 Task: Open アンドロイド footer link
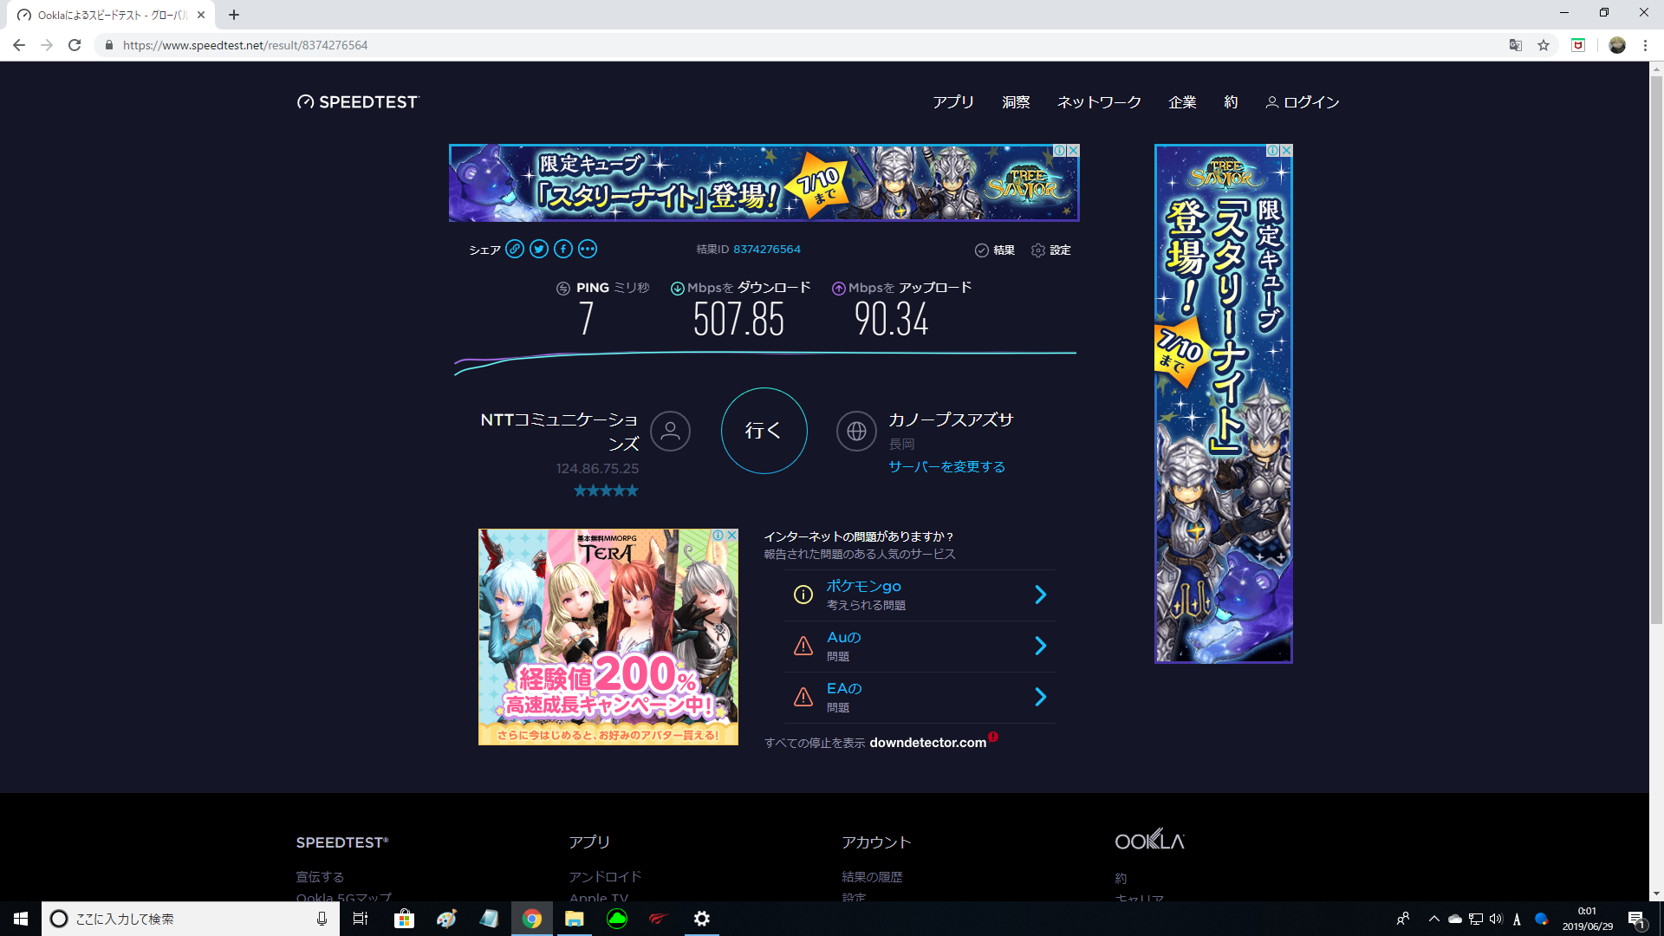605,877
